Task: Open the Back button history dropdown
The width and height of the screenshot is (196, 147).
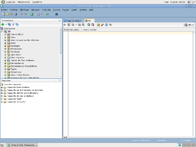Action: [35, 14]
